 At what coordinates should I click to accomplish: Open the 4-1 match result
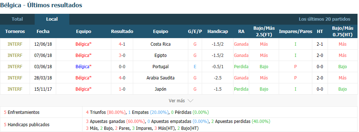(122, 44)
